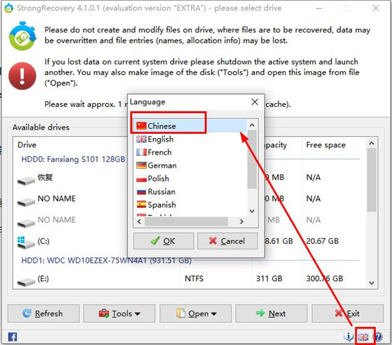This screenshot has width=392, height=345.
Task: Click the French flag icon
Action: (x=141, y=152)
